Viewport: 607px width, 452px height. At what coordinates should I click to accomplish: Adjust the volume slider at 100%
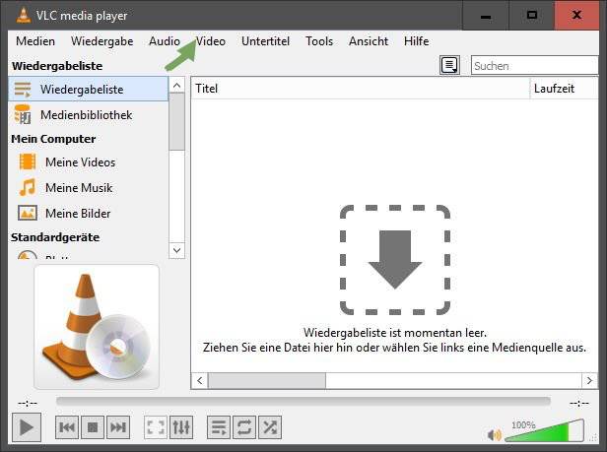coord(544,431)
